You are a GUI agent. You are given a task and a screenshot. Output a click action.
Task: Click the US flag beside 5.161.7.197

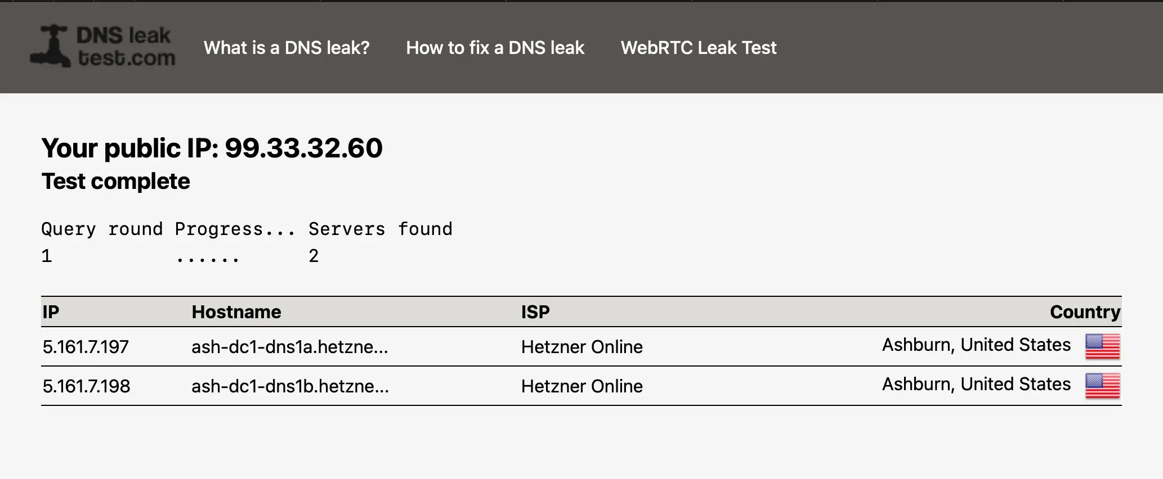click(x=1102, y=347)
